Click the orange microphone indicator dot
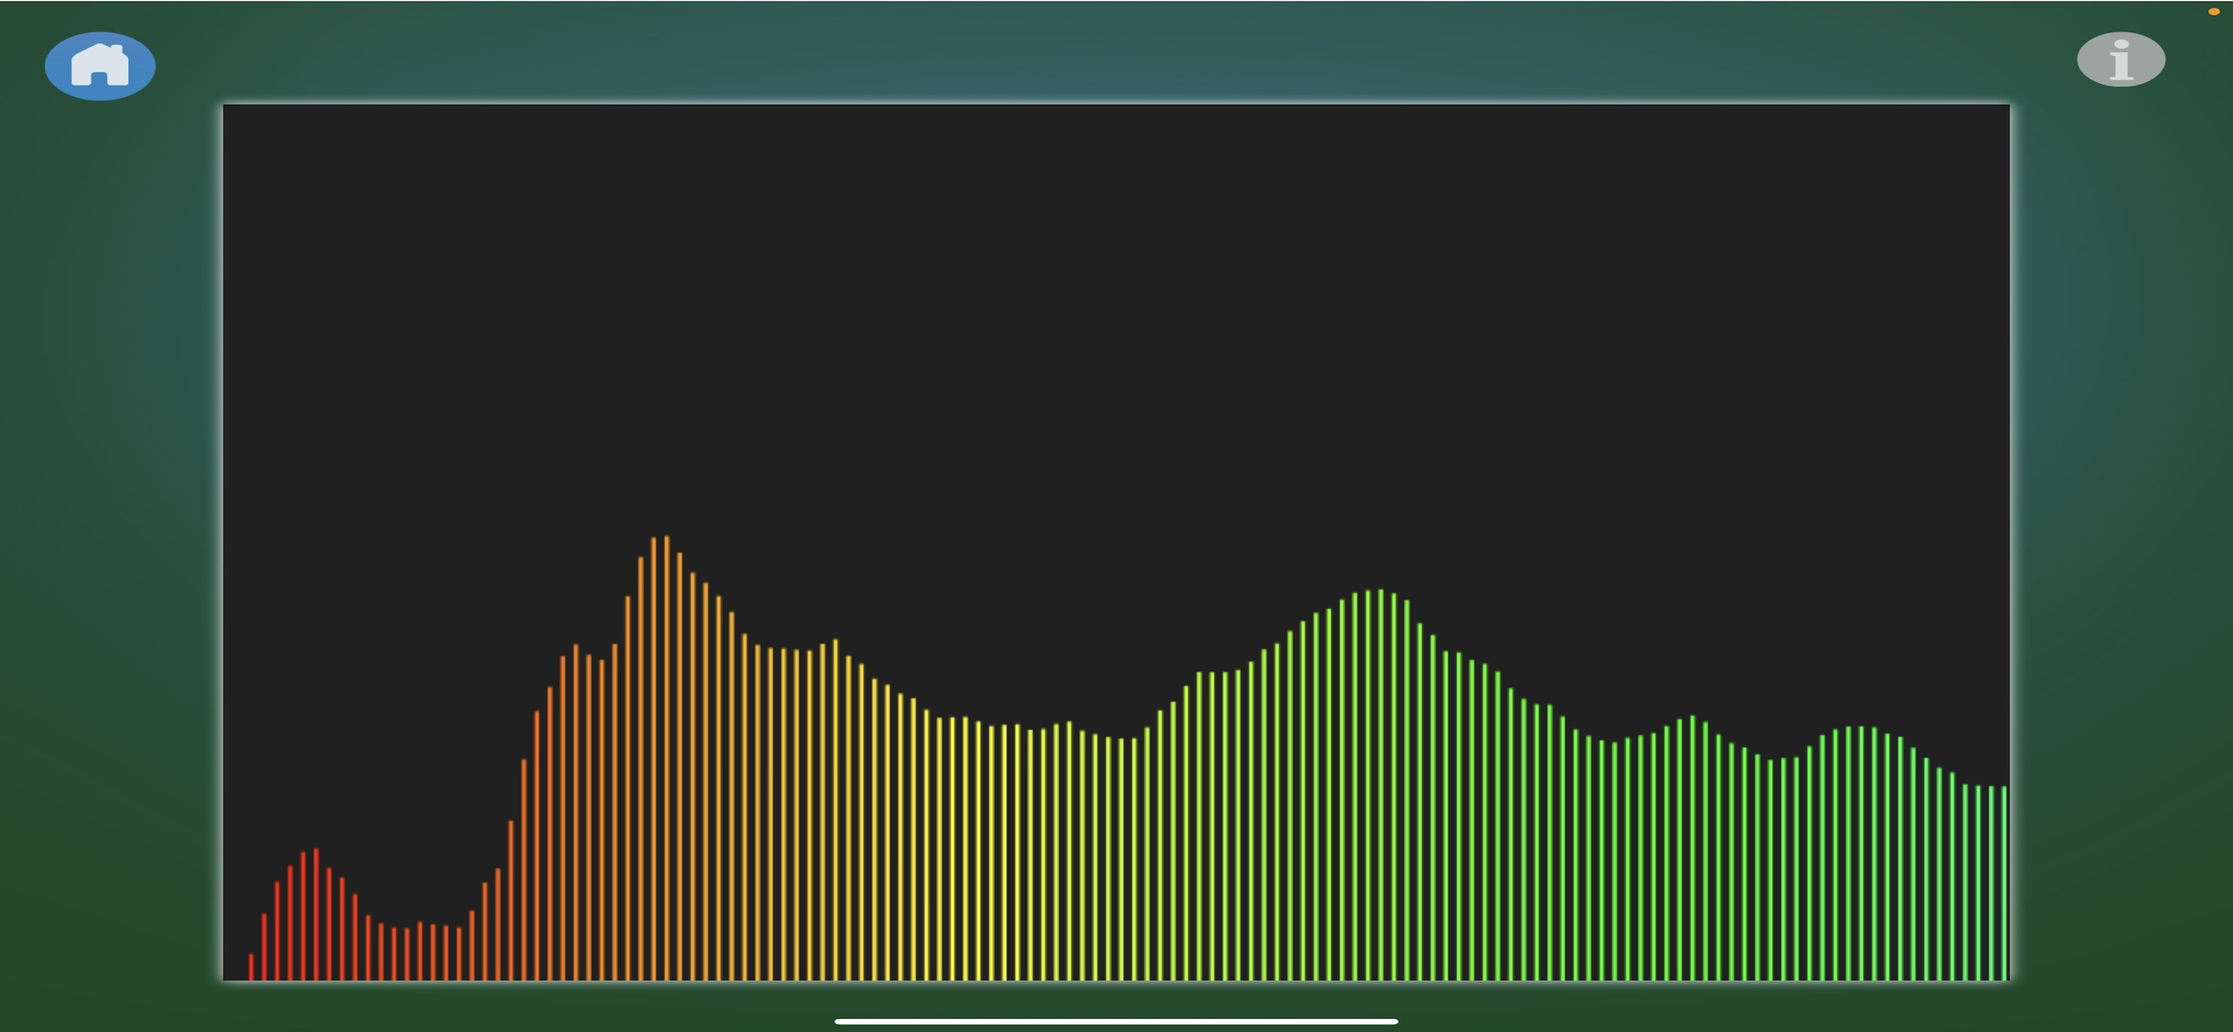The width and height of the screenshot is (2233, 1032). pyautogui.click(x=2213, y=12)
